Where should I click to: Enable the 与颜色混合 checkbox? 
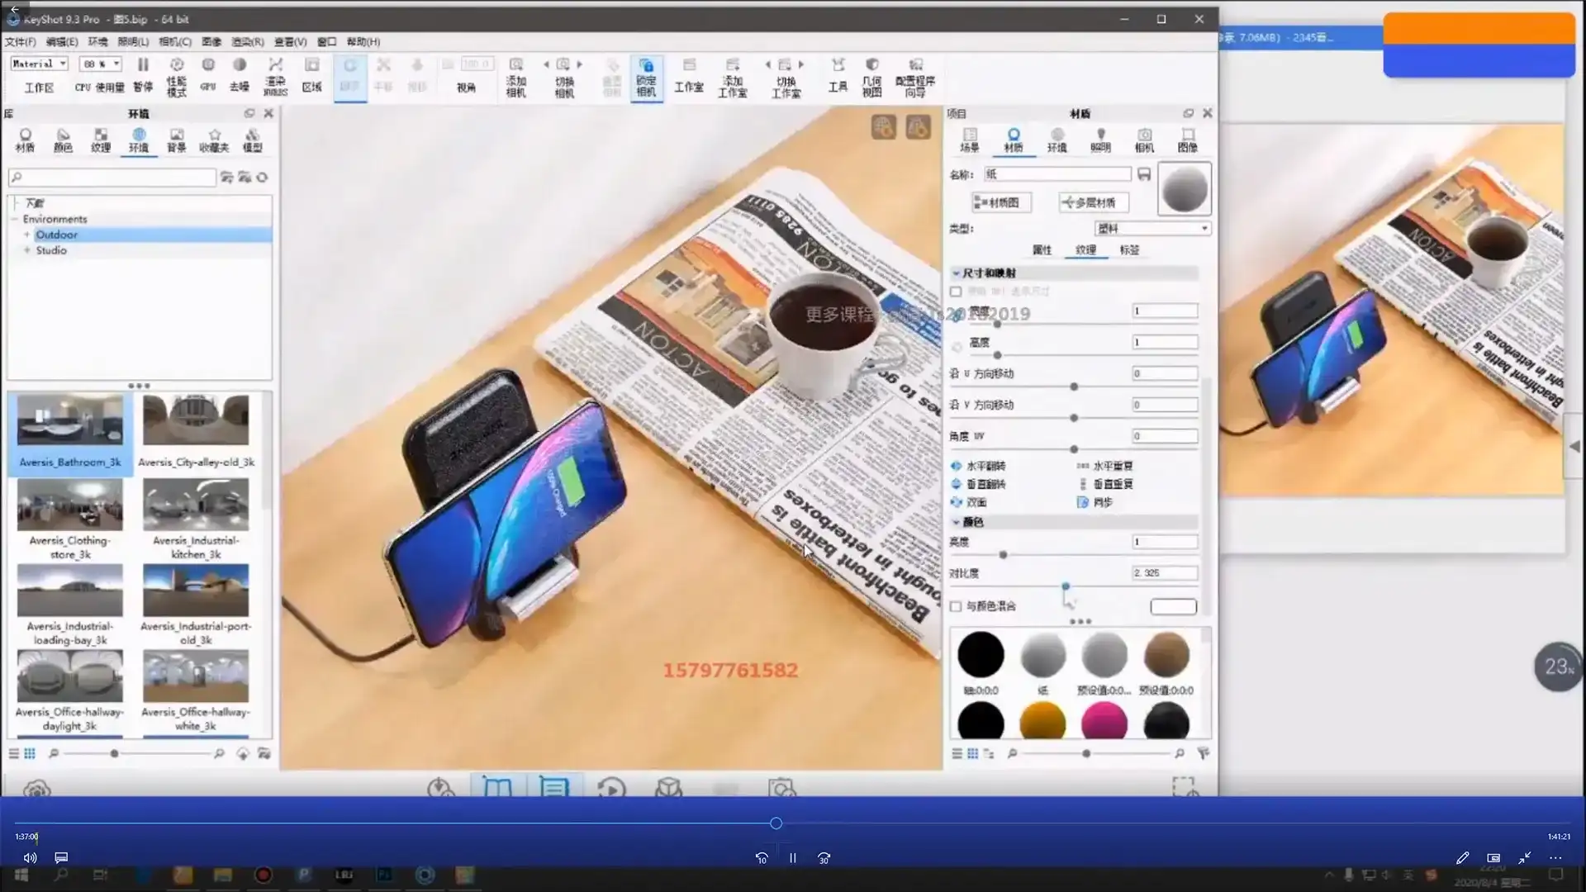(956, 606)
